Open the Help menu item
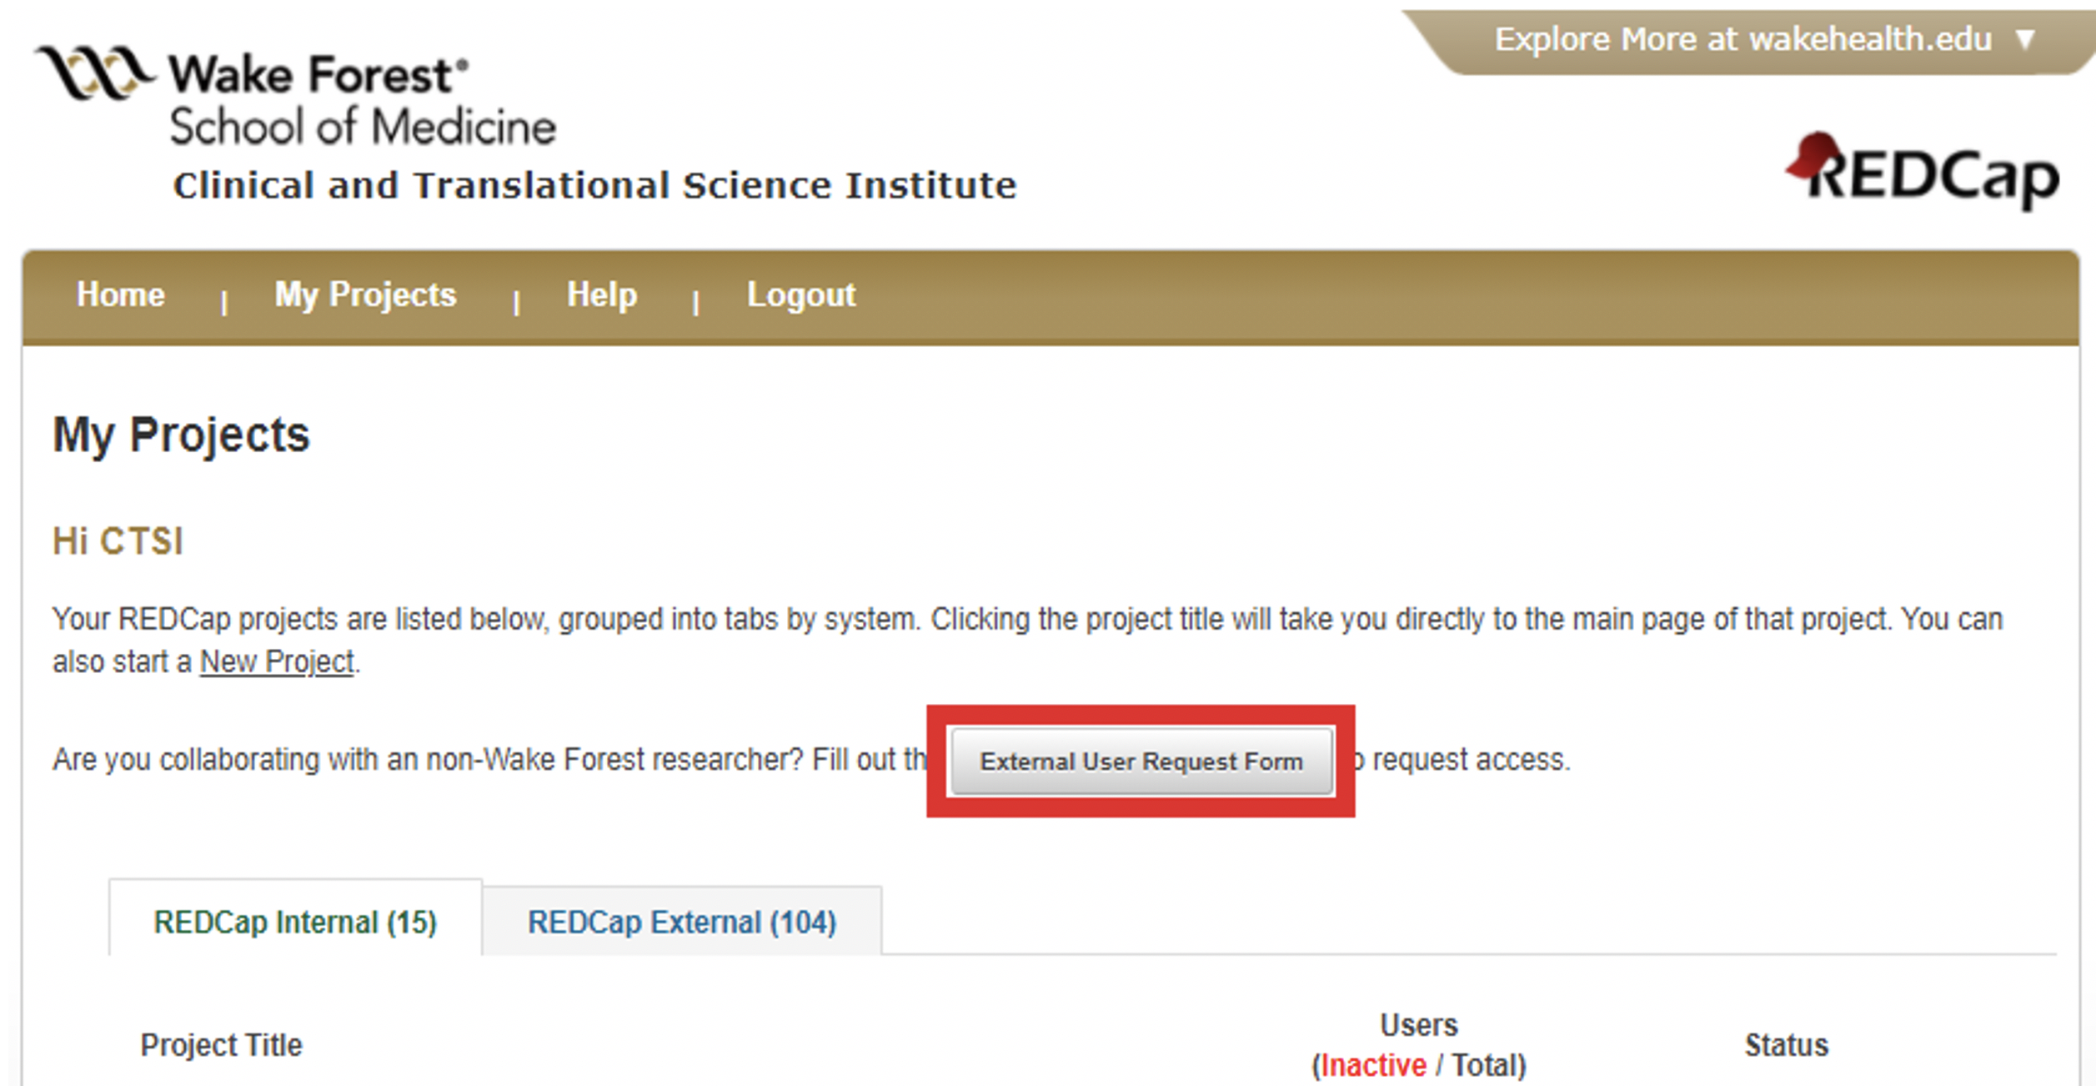This screenshot has width=2096, height=1086. pos(602,295)
